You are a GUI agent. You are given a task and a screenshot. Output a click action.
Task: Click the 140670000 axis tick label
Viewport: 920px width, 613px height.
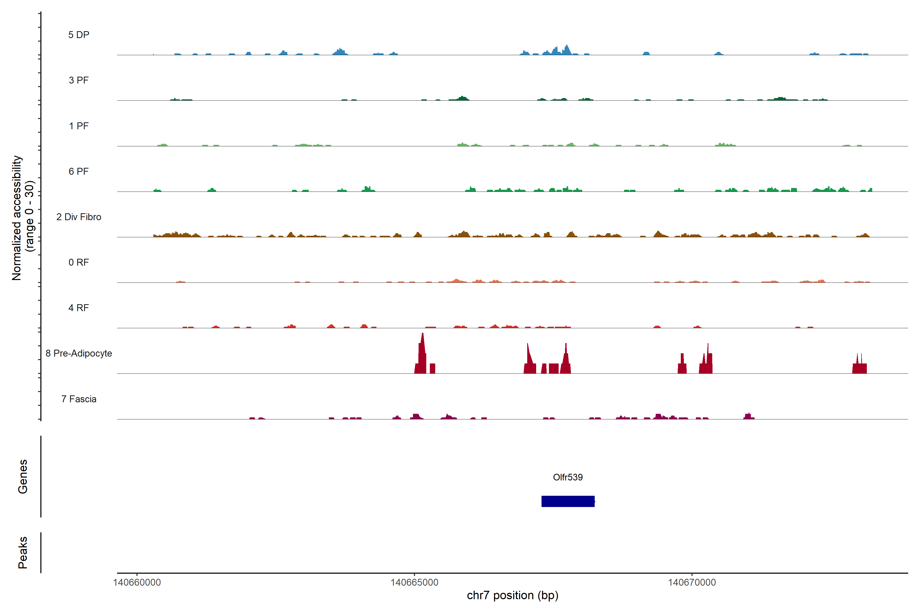coord(692,582)
